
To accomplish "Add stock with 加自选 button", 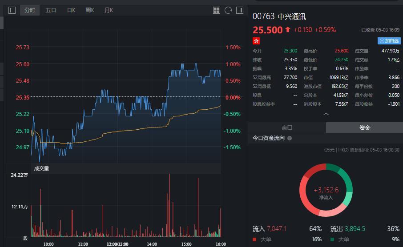I will point(389,41).
